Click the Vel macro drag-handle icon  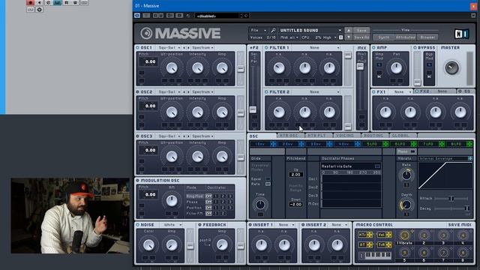[x=388, y=235]
